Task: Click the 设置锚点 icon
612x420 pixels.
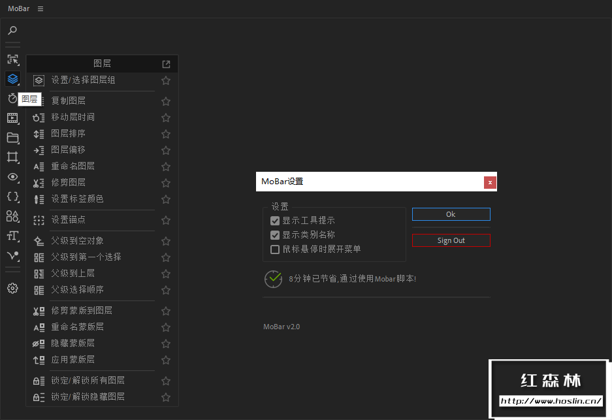Action: tap(39, 220)
